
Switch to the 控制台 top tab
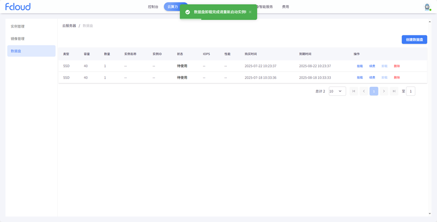pos(153,7)
